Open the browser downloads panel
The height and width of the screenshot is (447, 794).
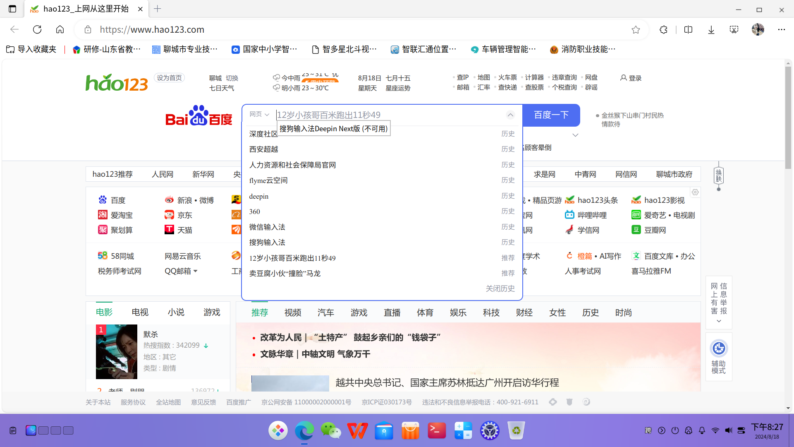(711, 29)
